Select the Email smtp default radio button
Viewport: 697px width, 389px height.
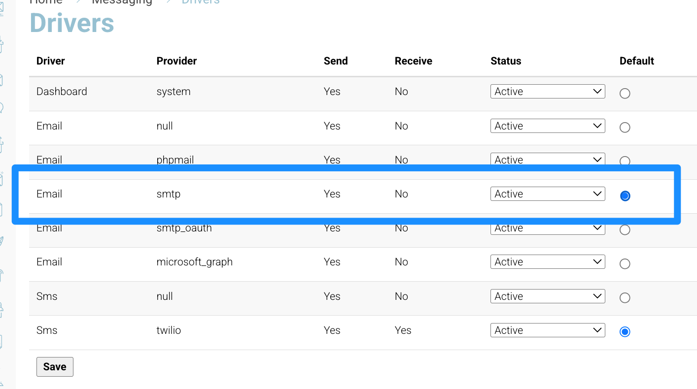click(x=625, y=196)
